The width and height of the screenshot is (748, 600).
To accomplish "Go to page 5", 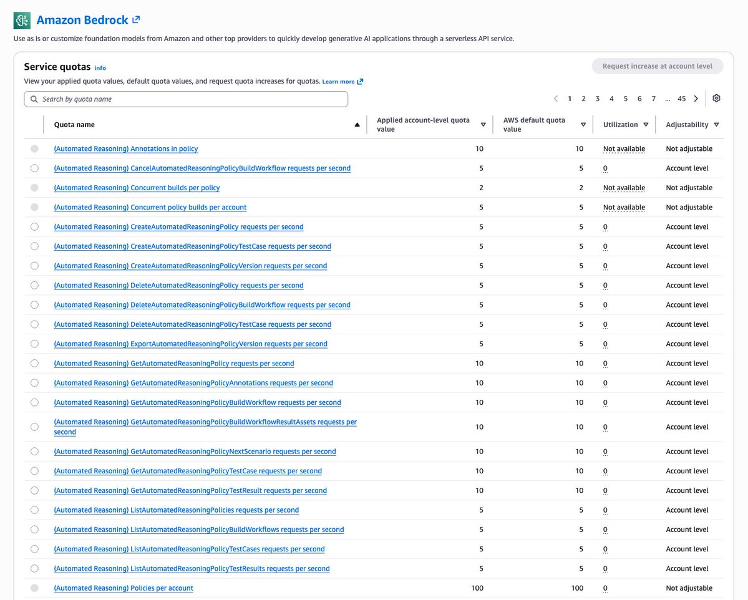I will pos(625,99).
